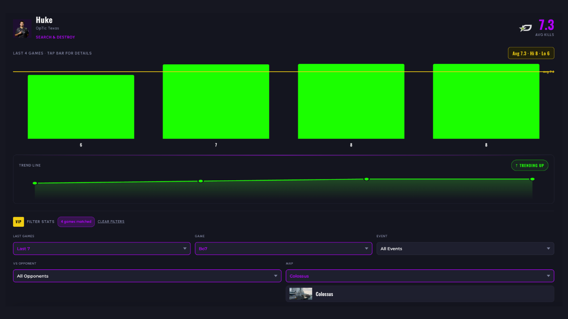This screenshot has width=568, height=319.
Task: Click the 'Search & Destroy' mode label
Action: click(55, 37)
